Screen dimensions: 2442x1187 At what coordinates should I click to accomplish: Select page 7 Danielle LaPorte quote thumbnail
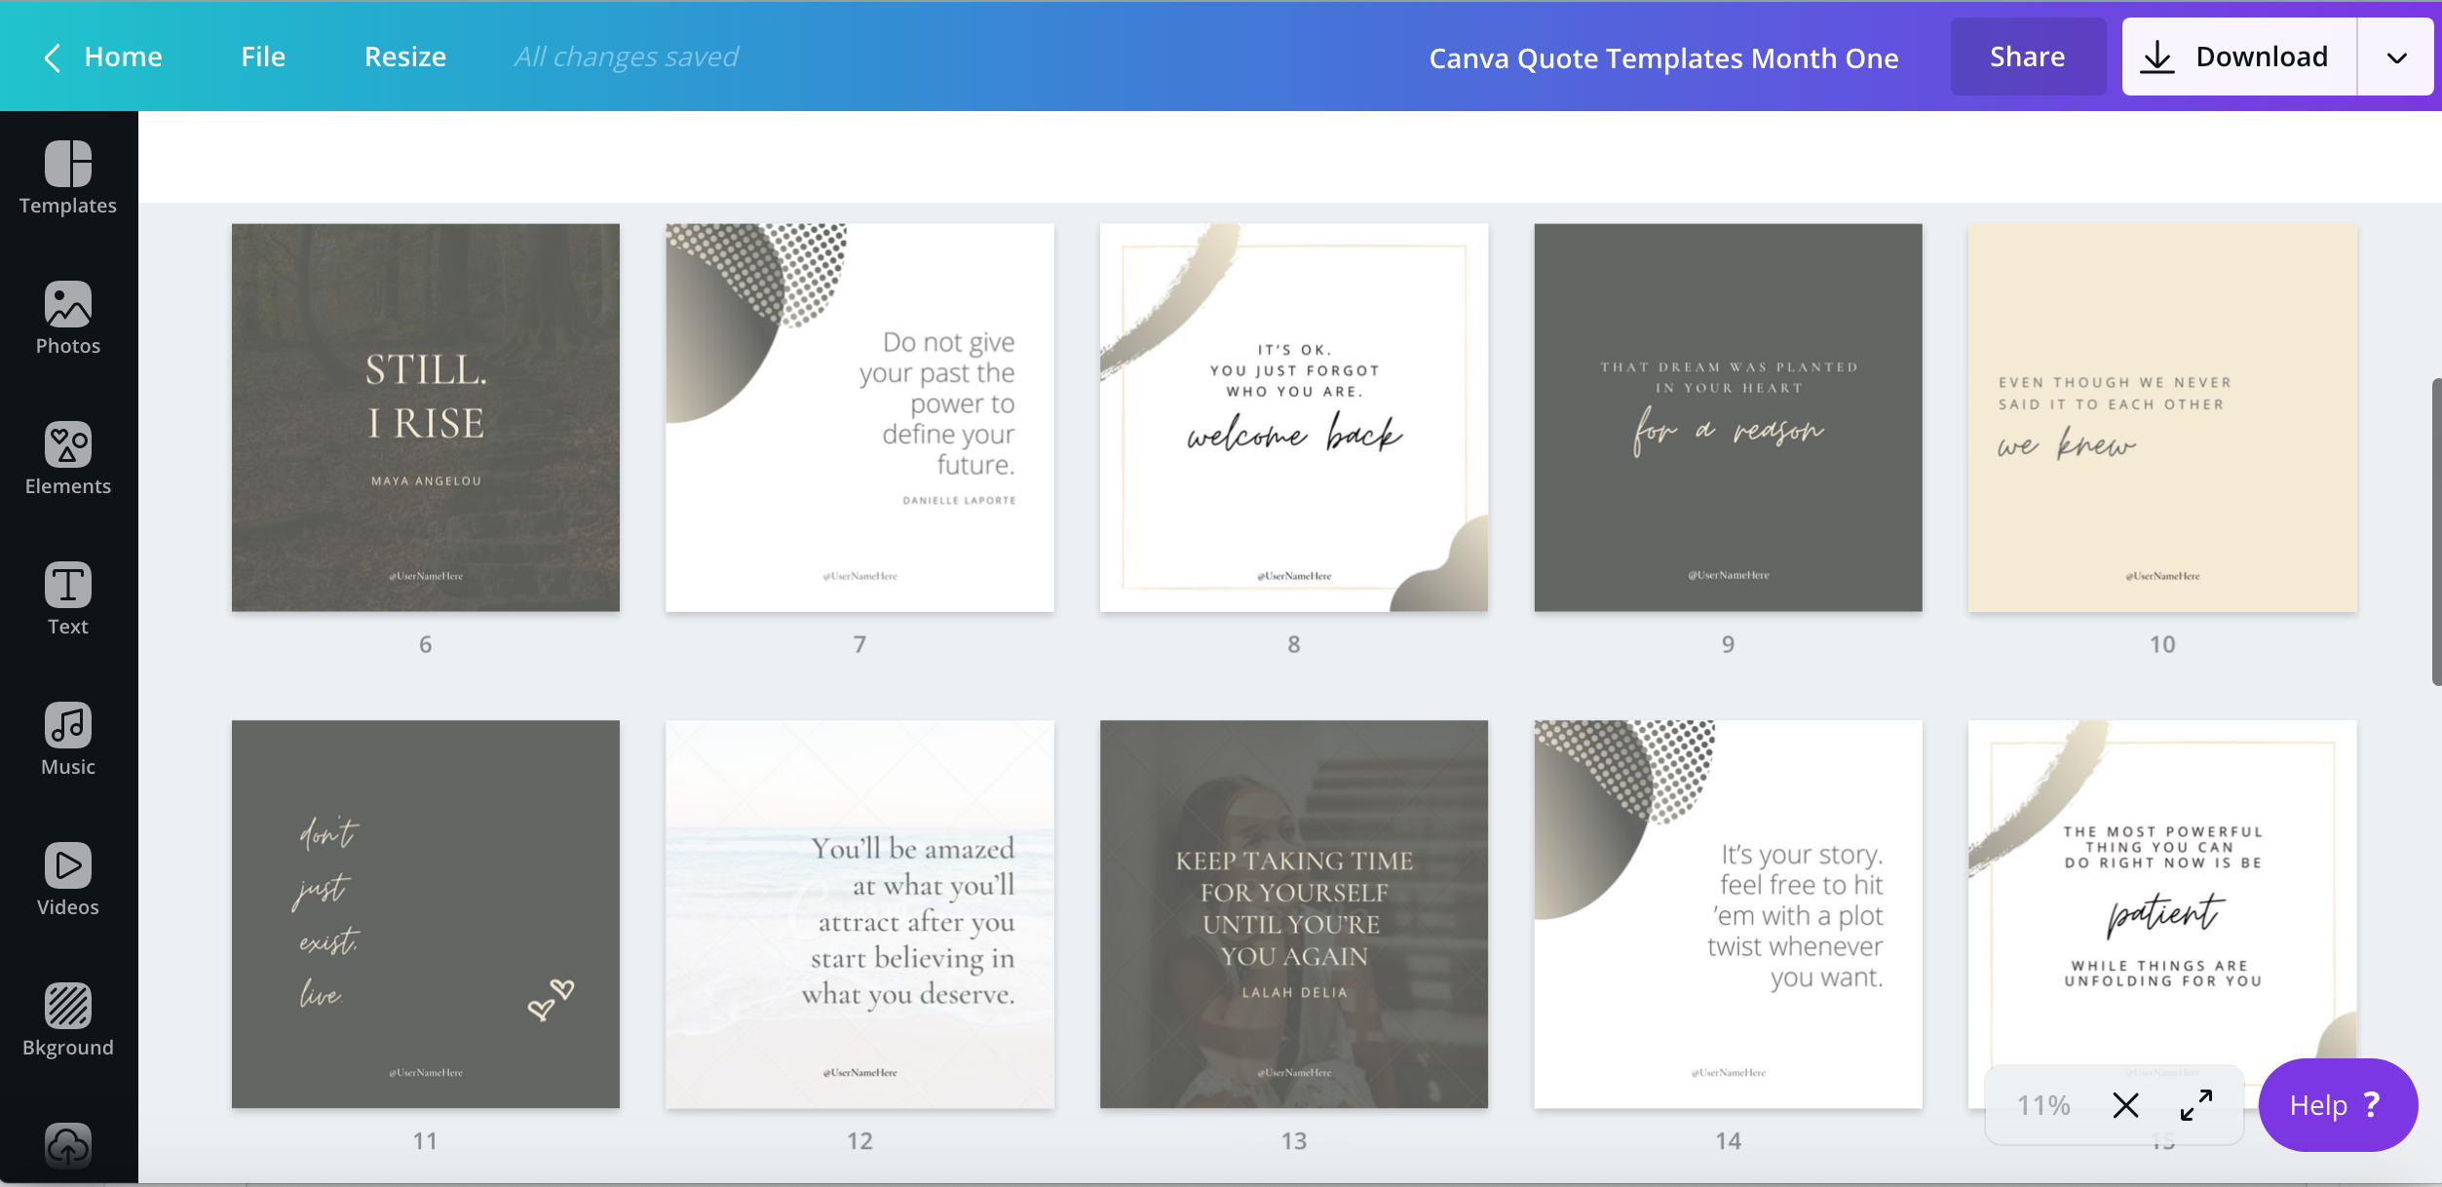[x=859, y=418]
